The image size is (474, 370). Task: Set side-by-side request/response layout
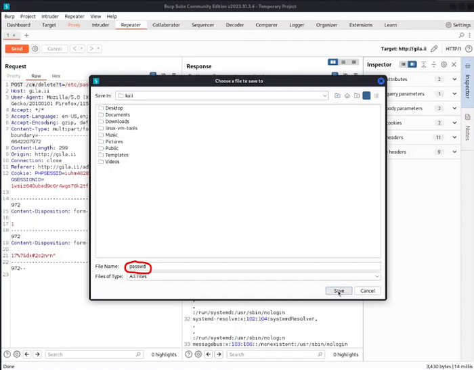tap(333, 62)
